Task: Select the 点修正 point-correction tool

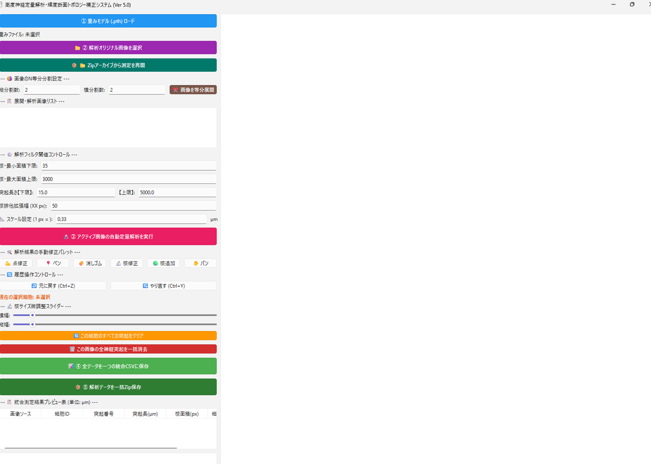Action: [16, 263]
